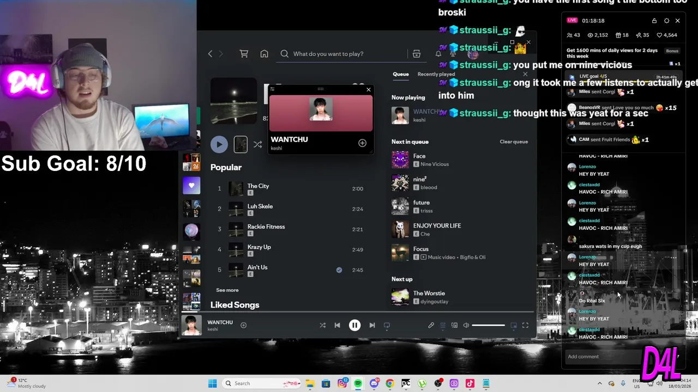Open the Spotify shopping cart icon
This screenshot has width=698, height=392.
tap(244, 54)
